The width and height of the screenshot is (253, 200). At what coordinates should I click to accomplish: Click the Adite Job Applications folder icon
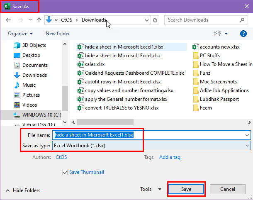coord(196,90)
